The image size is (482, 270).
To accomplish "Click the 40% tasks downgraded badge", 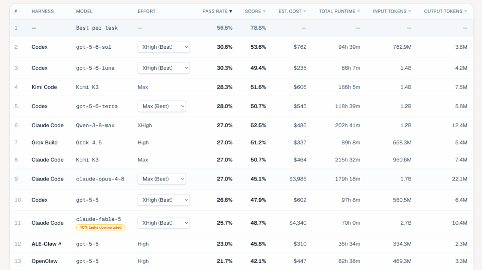I will (100, 228).
